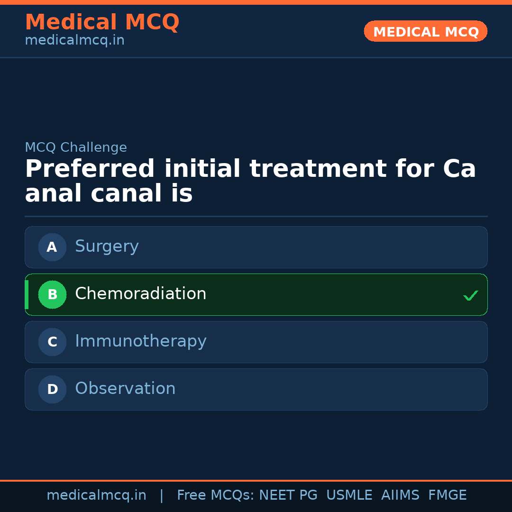
Task: Click the USMLE label in footer
Action: (x=349, y=494)
